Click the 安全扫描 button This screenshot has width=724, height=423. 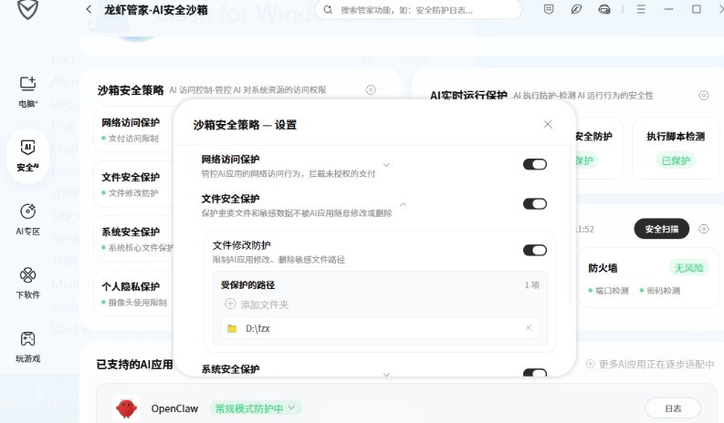(x=661, y=229)
